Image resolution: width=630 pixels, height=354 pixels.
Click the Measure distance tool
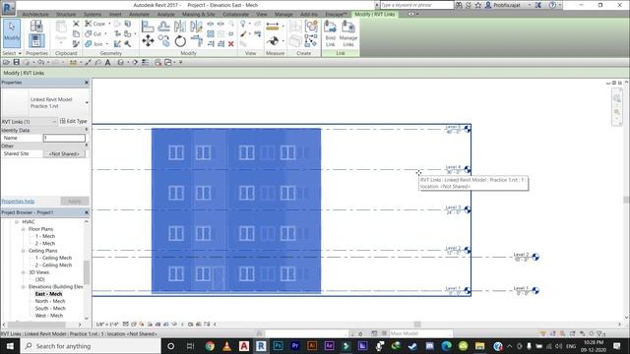click(x=273, y=27)
